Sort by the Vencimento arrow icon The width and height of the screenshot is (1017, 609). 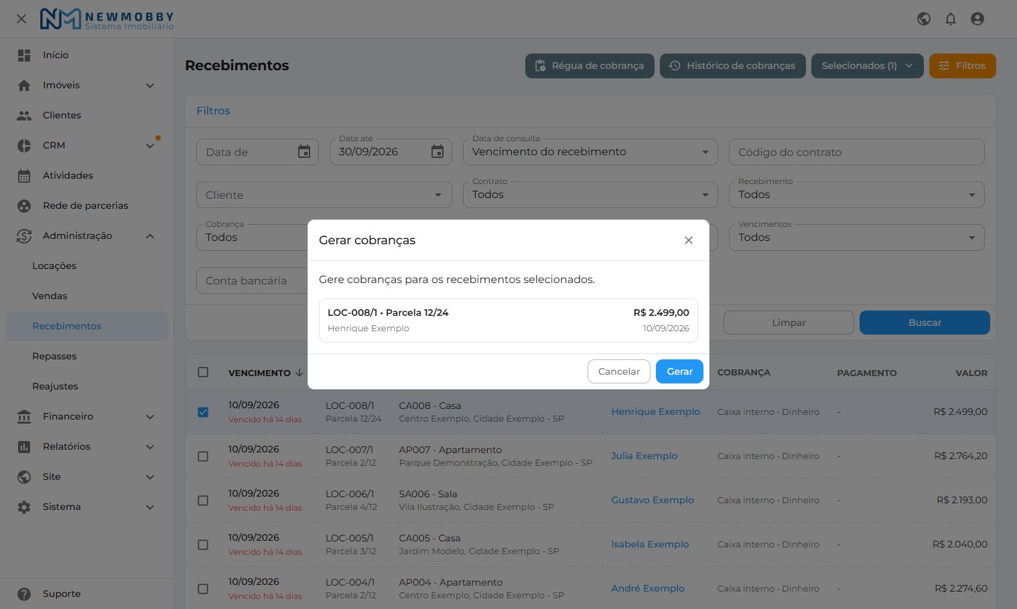pyautogui.click(x=299, y=373)
